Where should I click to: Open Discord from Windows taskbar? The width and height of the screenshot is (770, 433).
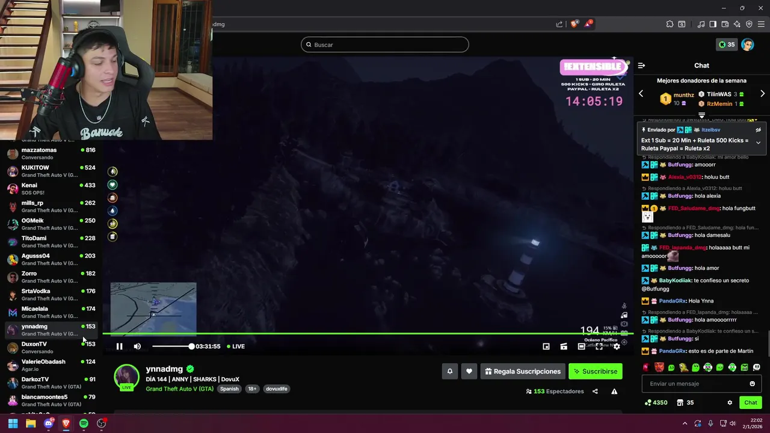[x=49, y=423]
